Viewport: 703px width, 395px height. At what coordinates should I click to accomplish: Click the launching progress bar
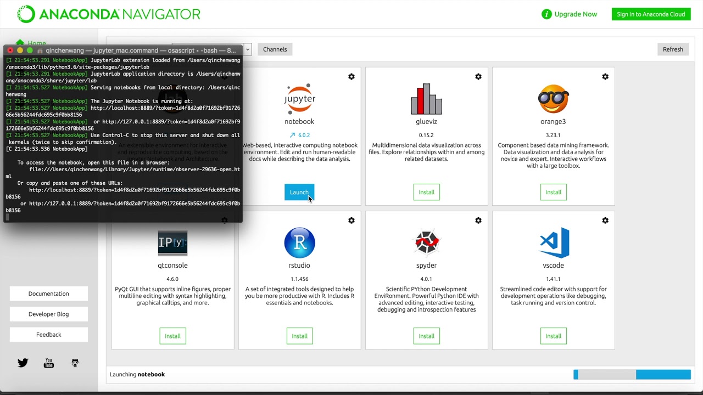click(x=632, y=375)
